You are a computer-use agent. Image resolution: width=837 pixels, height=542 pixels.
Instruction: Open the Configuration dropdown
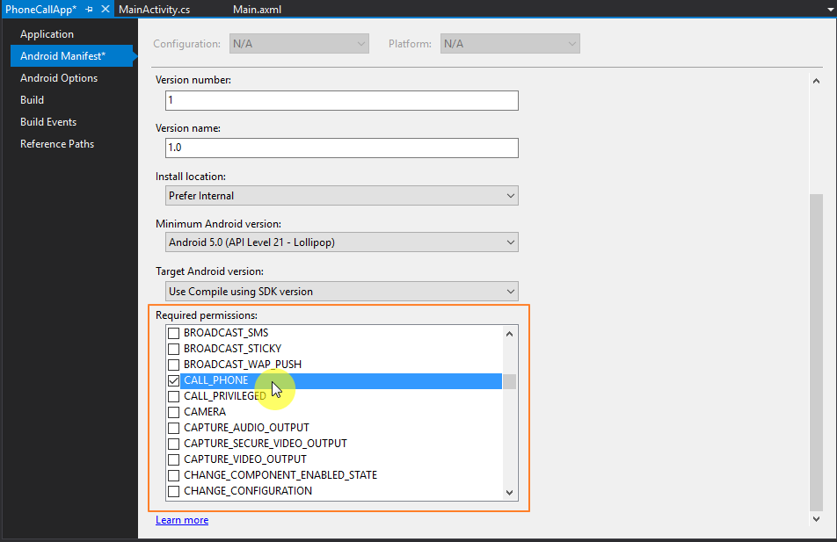(299, 44)
